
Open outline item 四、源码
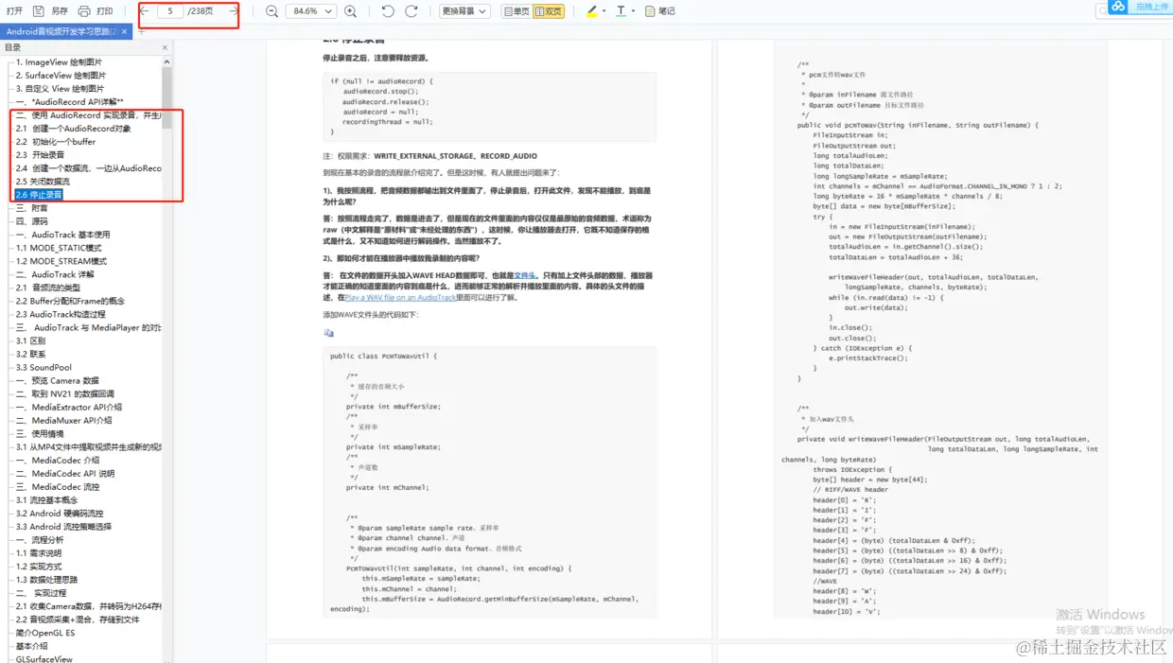point(31,221)
